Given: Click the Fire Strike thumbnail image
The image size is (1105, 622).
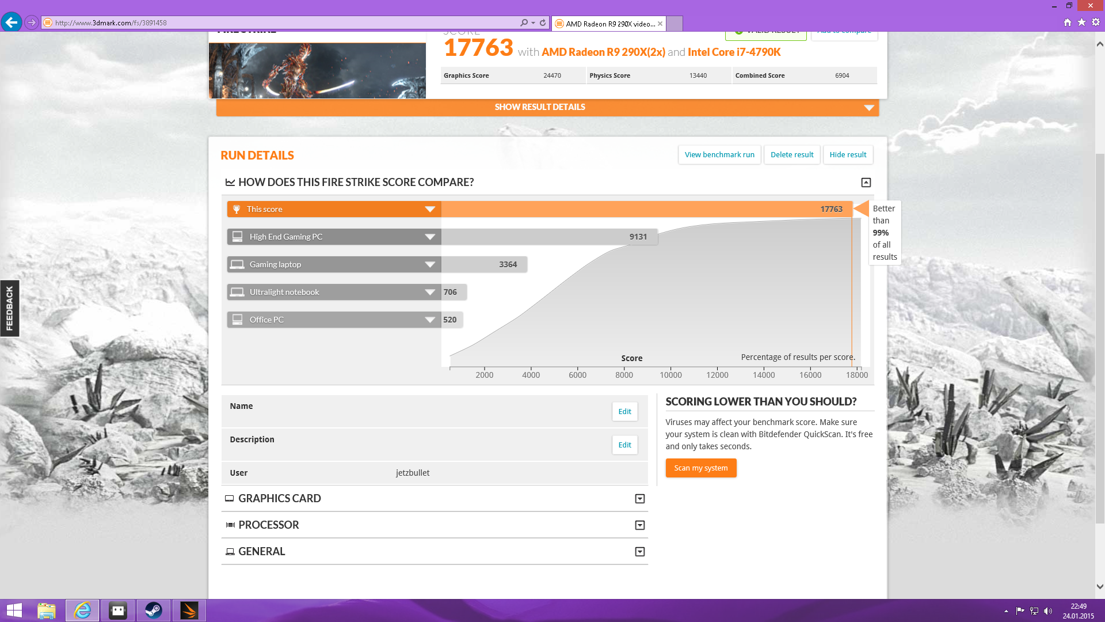Looking at the screenshot, I should [317, 70].
